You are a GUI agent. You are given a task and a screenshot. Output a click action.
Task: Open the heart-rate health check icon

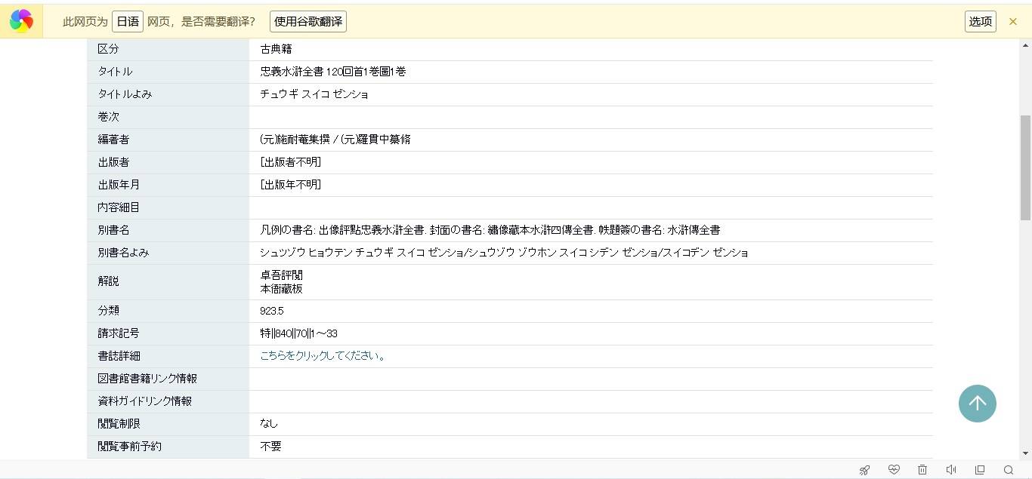pos(894,470)
